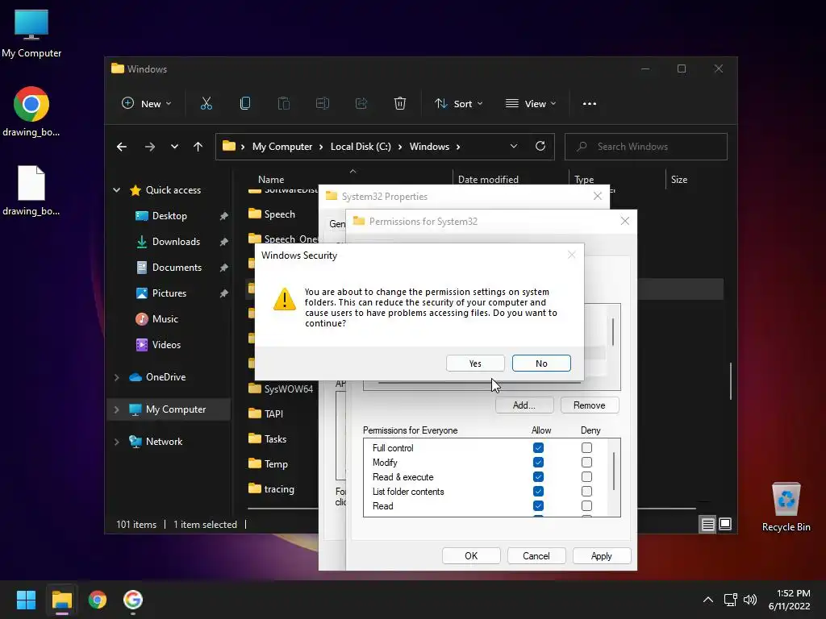Toggle Allow for List folder contents
This screenshot has width=826, height=619.
click(x=538, y=492)
